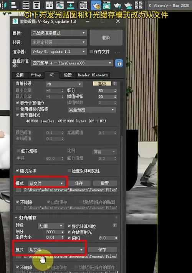Toggle the Layer Explorer icon
The width and height of the screenshot is (192, 273).
pyautogui.click(x=36, y=5)
